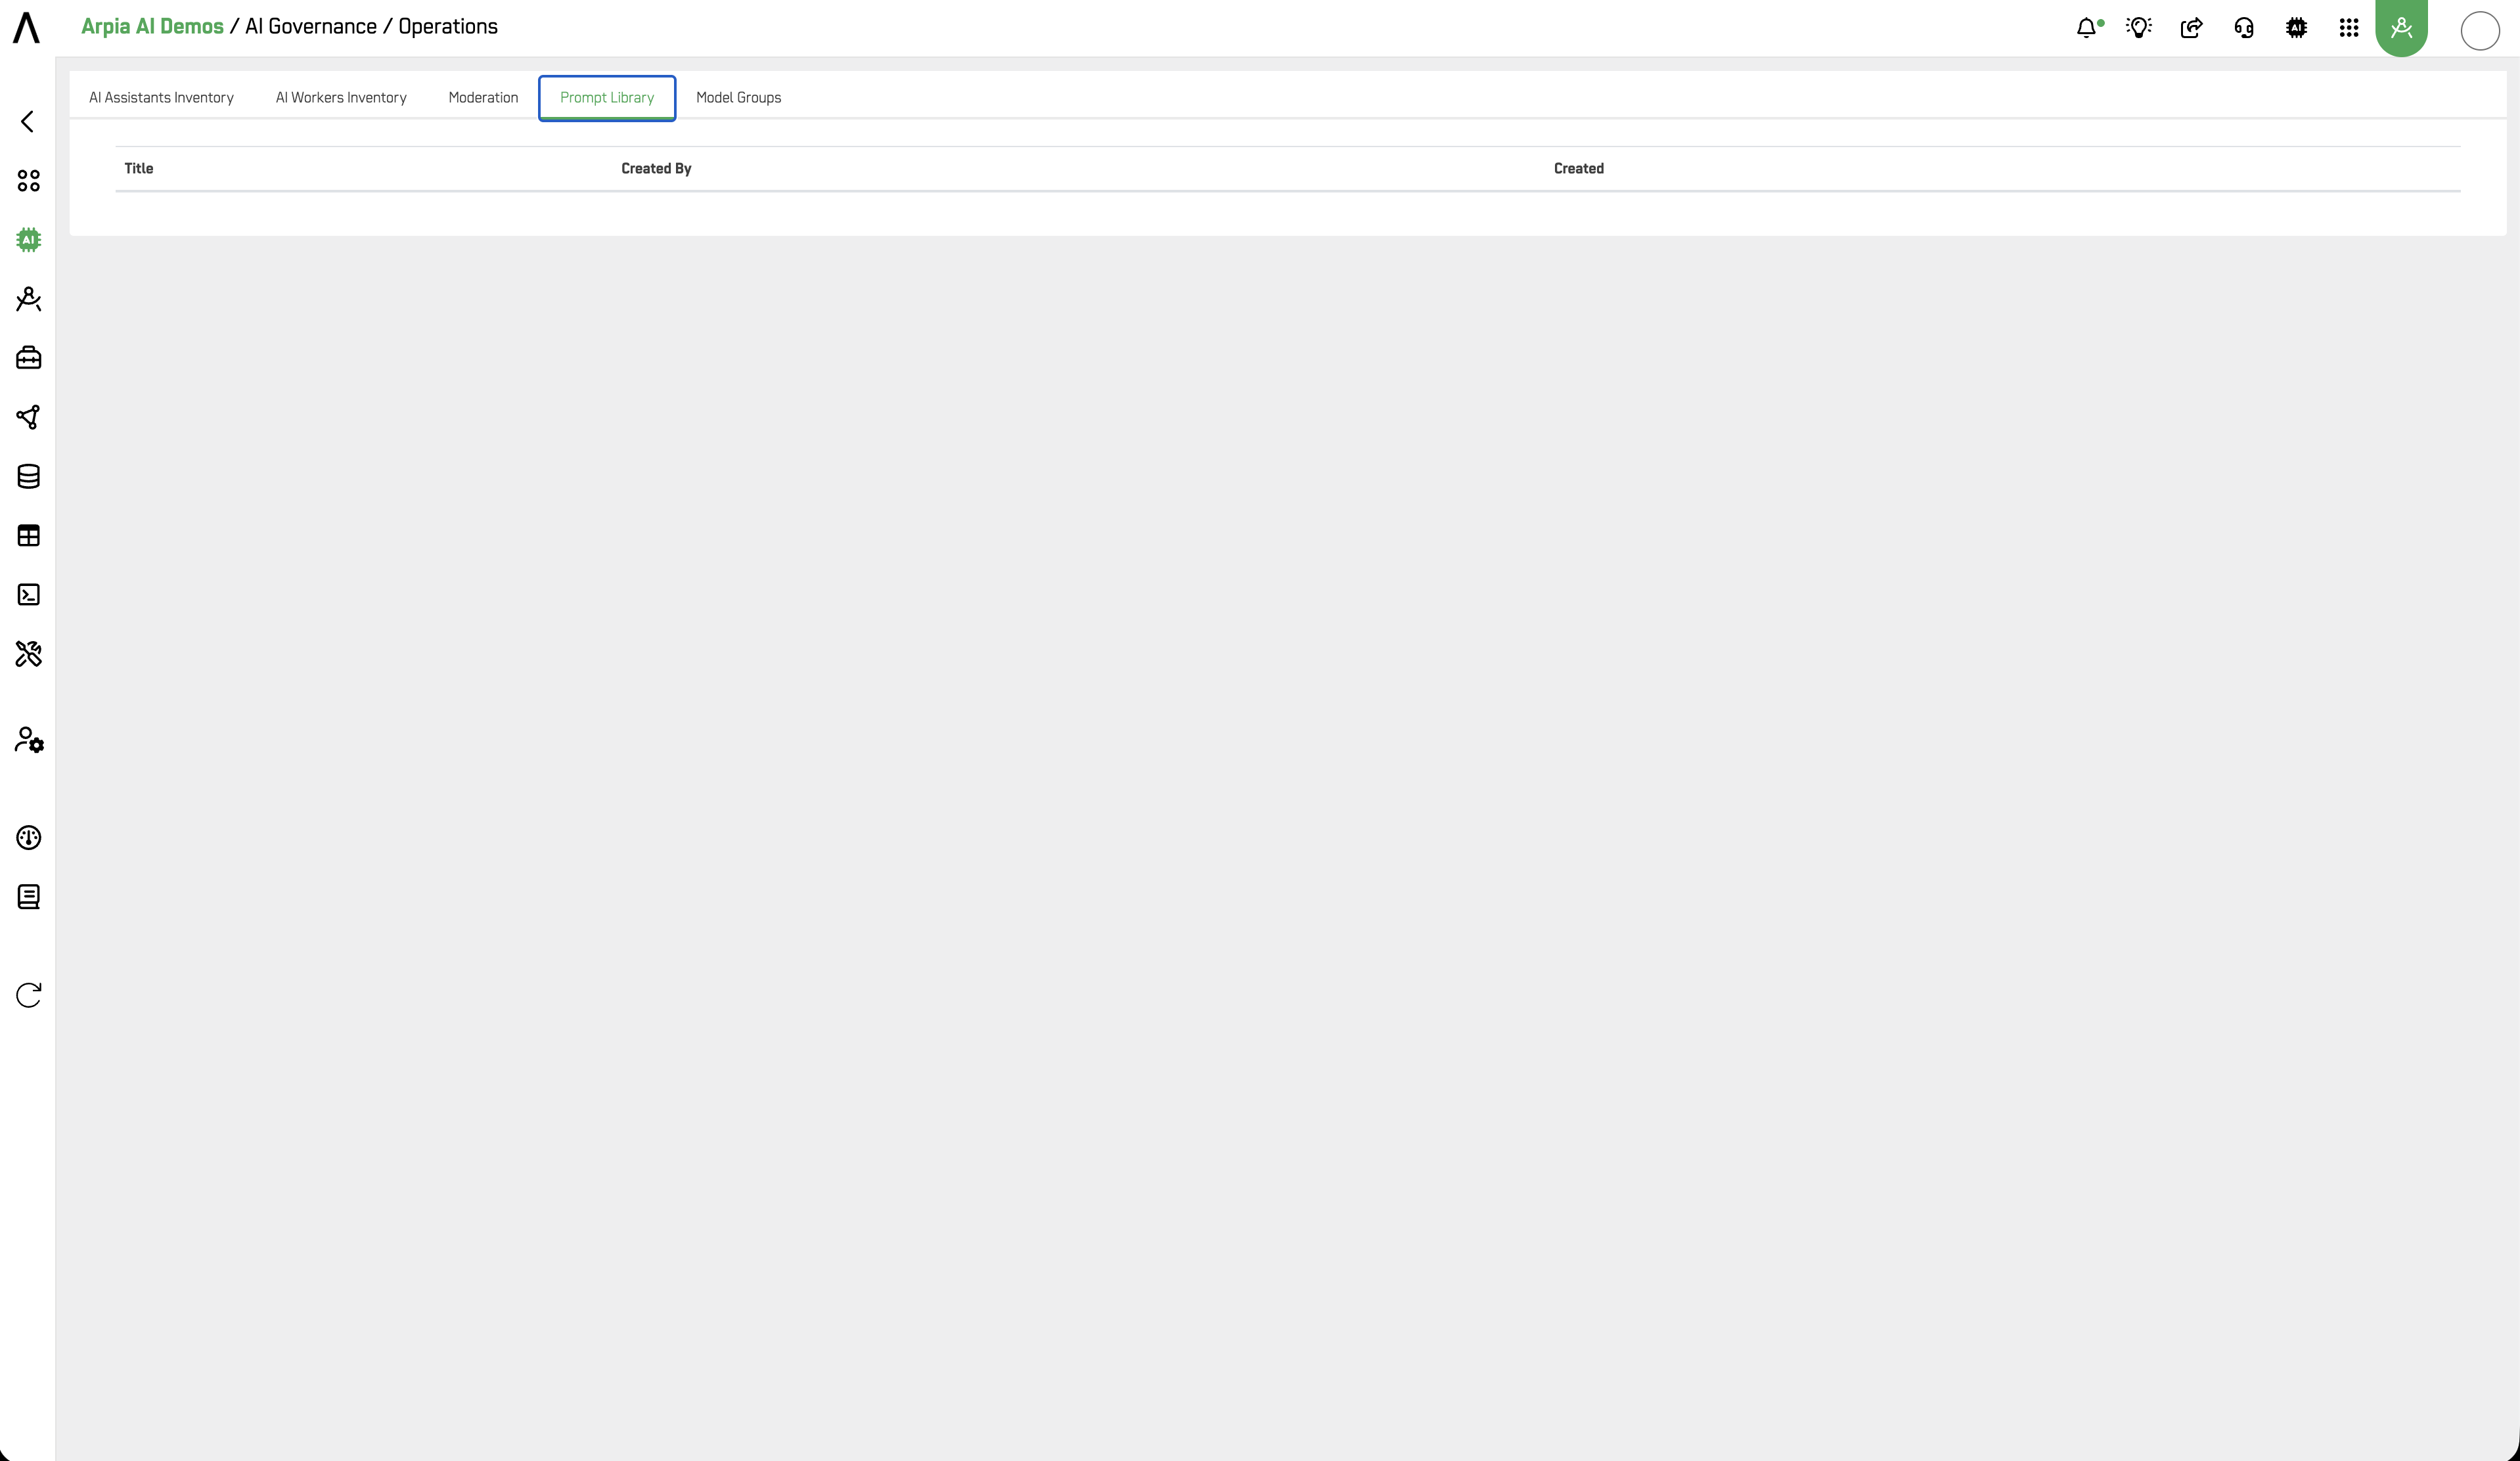Open the Moderation tab
2520x1461 pixels.
coord(483,97)
